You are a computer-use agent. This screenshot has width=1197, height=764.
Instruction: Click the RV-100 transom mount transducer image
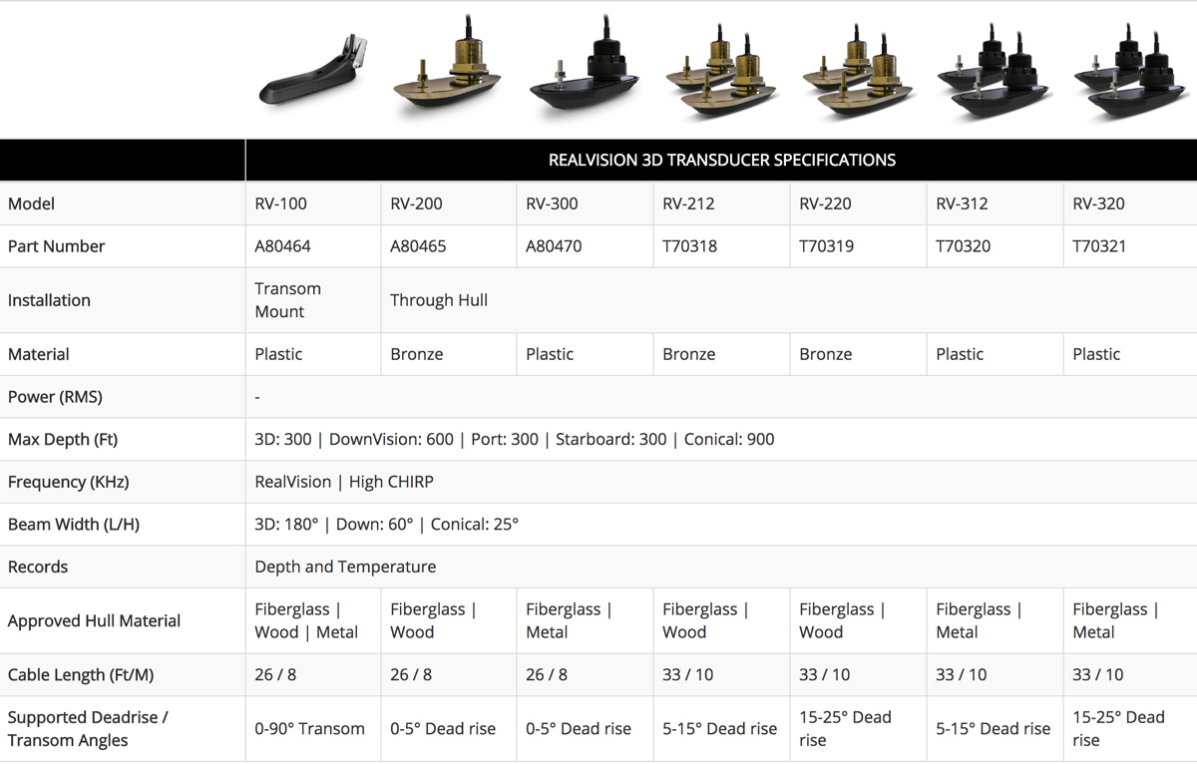pyautogui.click(x=313, y=70)
